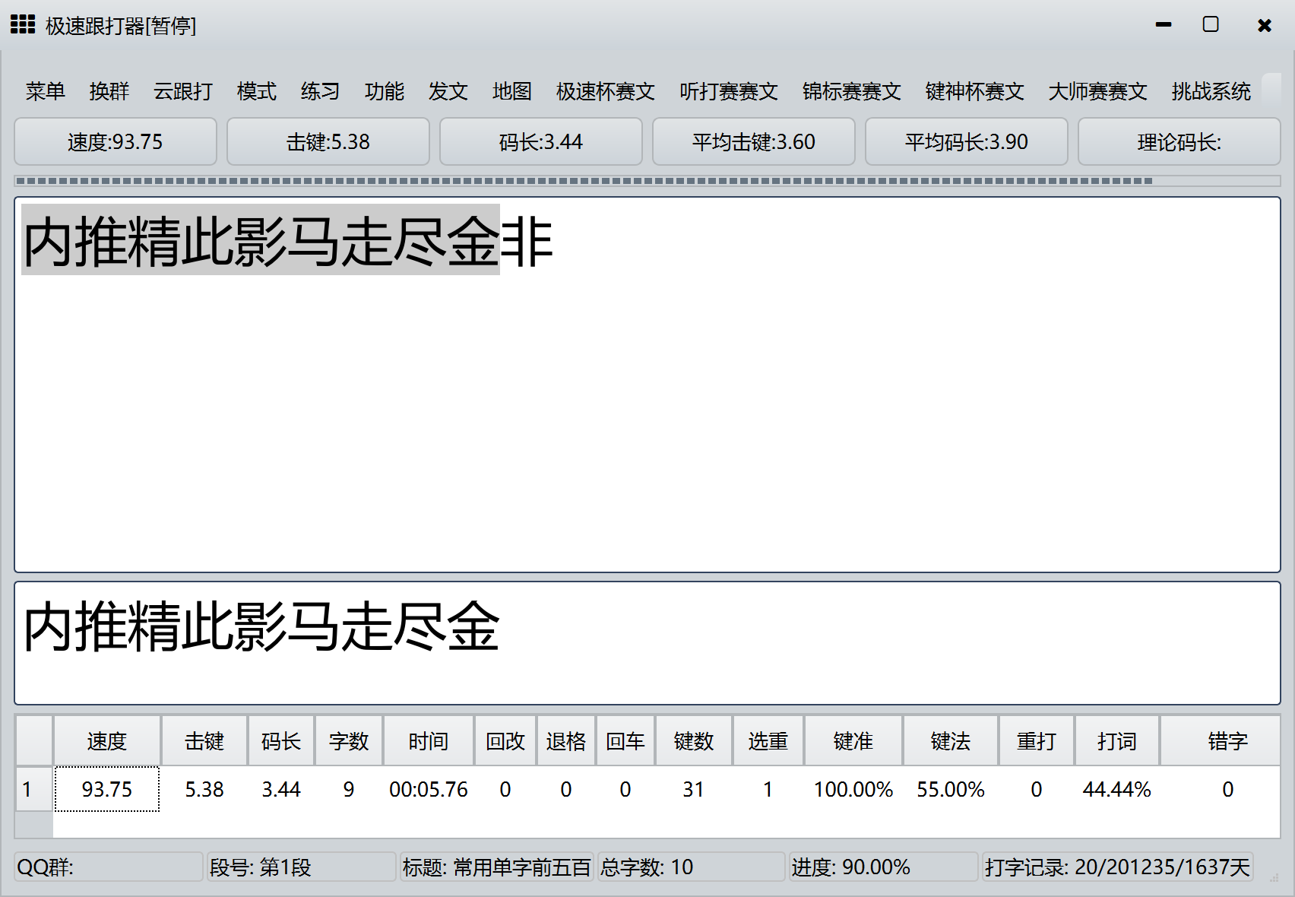Click the 段号: 第1段 status entry
Screen dimensions: 1295x897
302,867
